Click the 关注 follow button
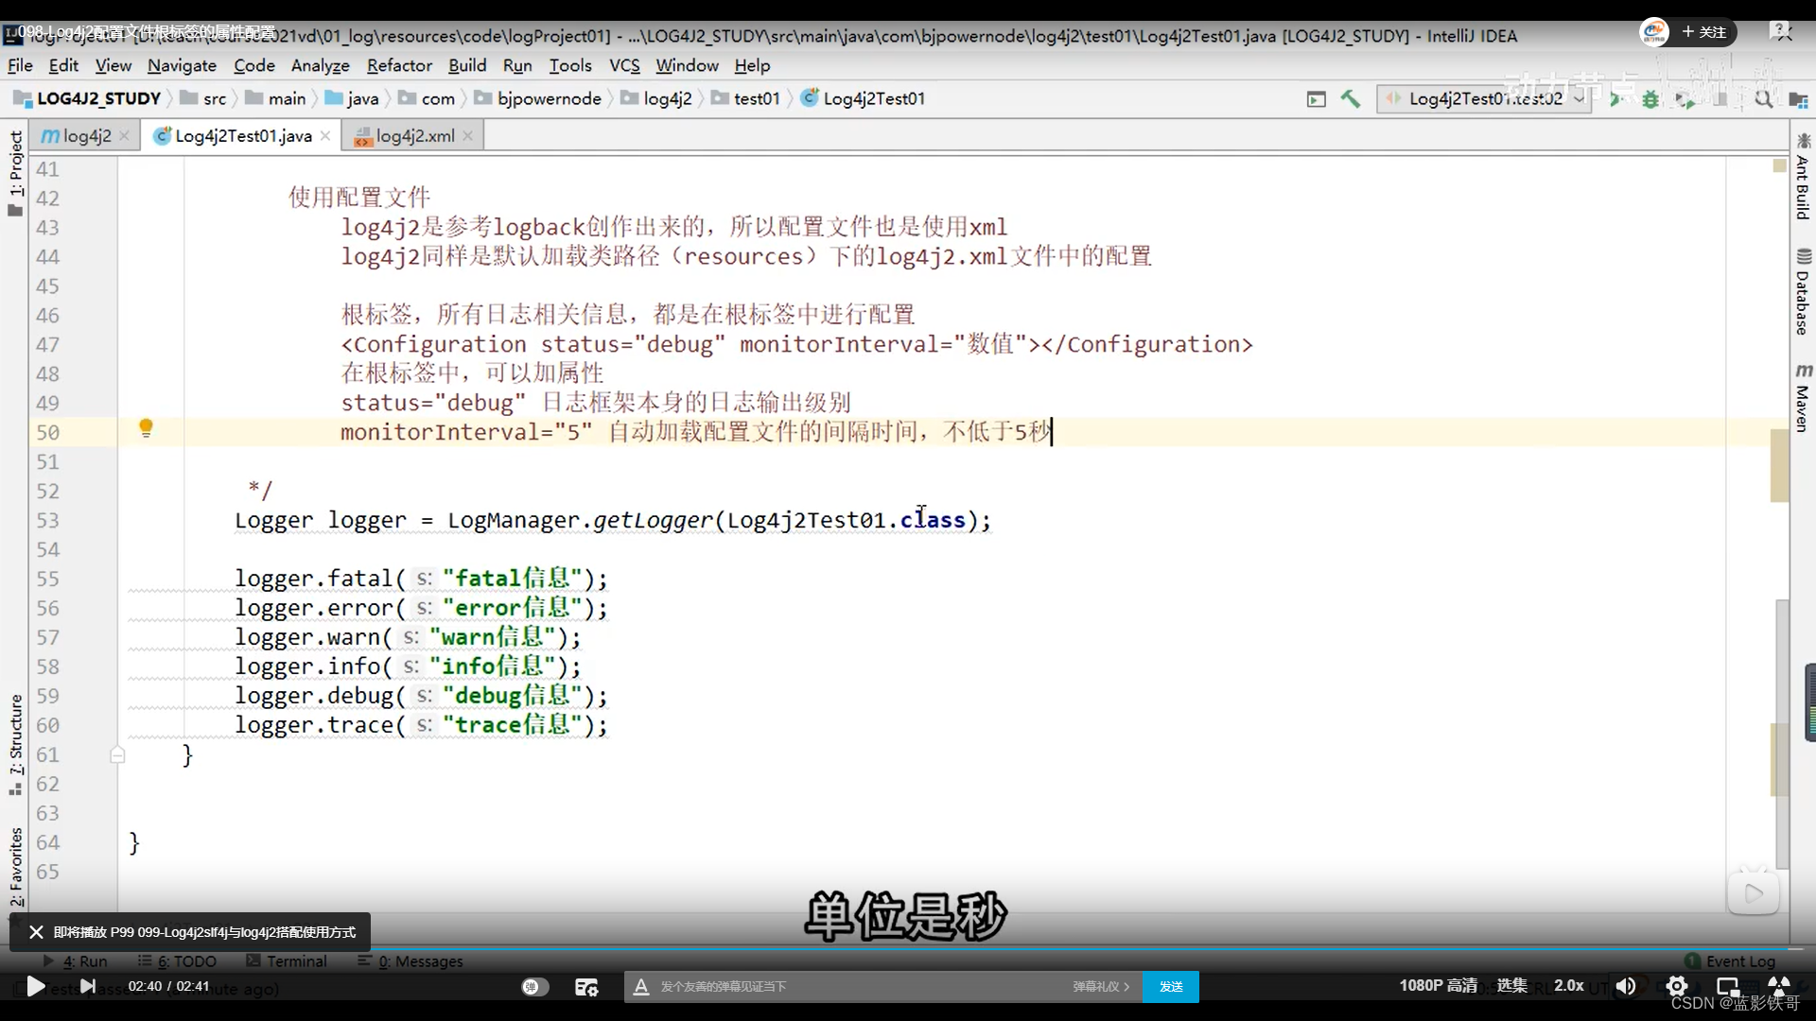The width and height of the screenshot is (1816, 1021). [1704, 31]
